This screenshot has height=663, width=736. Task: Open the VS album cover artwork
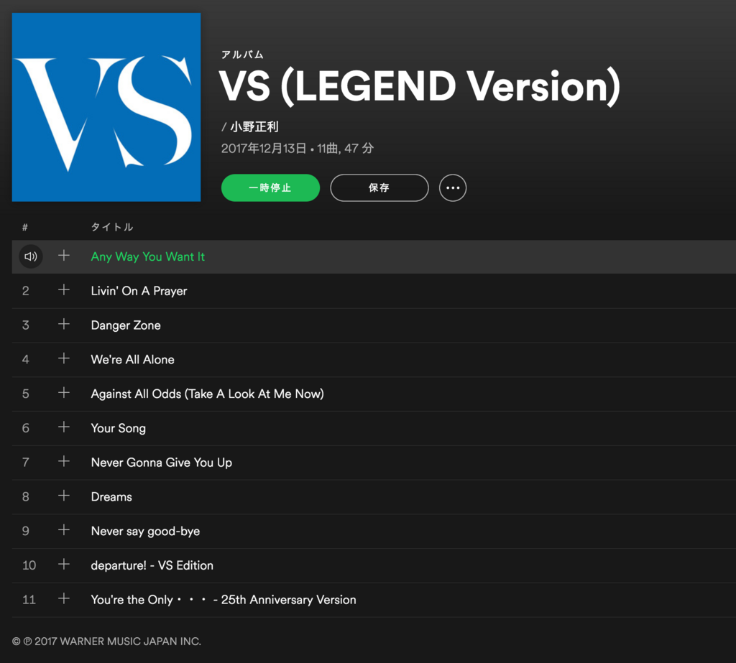tap(106, 107)
